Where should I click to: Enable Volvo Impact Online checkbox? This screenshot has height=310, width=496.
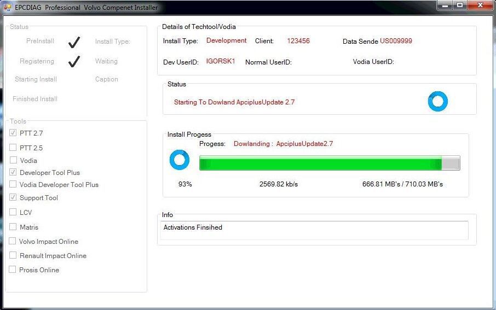13,241
